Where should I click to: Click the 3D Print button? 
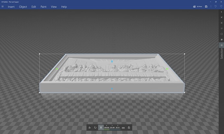[198, 6]
